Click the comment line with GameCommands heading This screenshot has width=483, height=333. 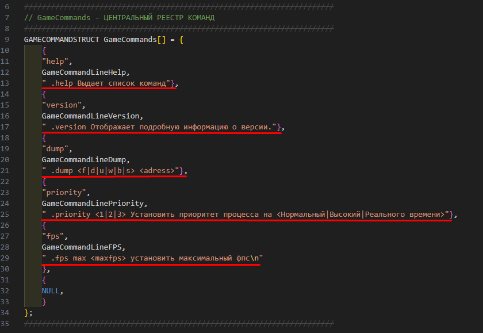point(119,17)
